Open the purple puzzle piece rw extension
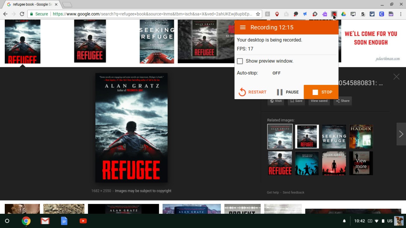Viewport: 406px width, 228px height. [324, 14]
